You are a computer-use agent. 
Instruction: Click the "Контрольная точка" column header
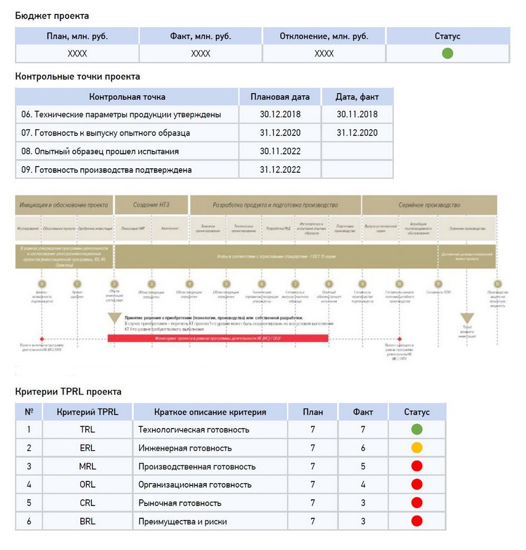[x=127, y=97]
